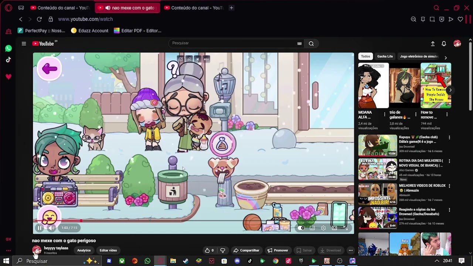The width and height of the screenshot is (473, 266).
Task: Open options for ROTINA DIA DAS MULHERES video
Action: click(449, 161)
